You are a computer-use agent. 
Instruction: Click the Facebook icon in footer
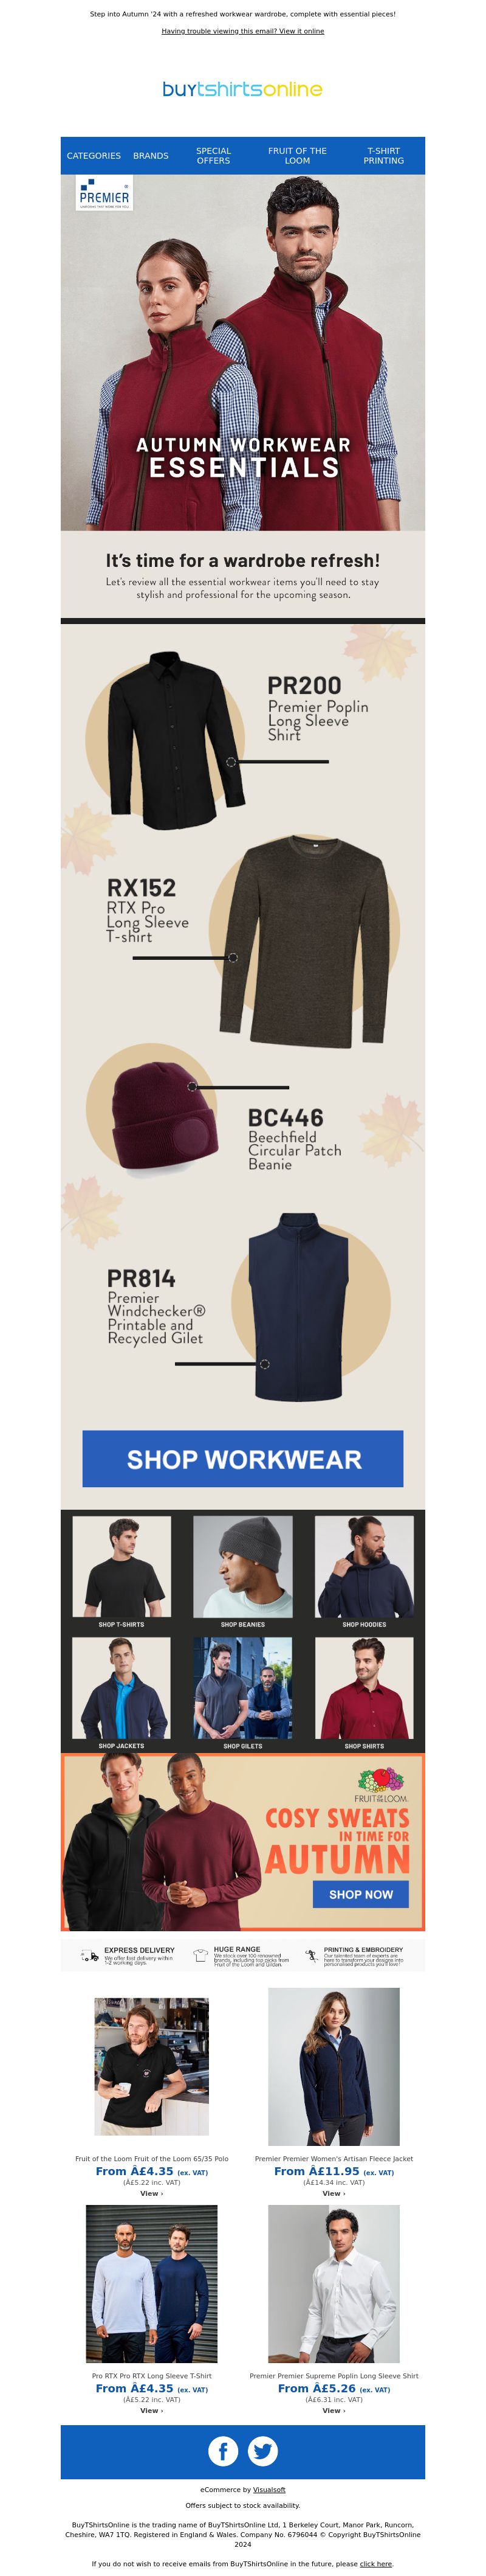coord(222,2451)
